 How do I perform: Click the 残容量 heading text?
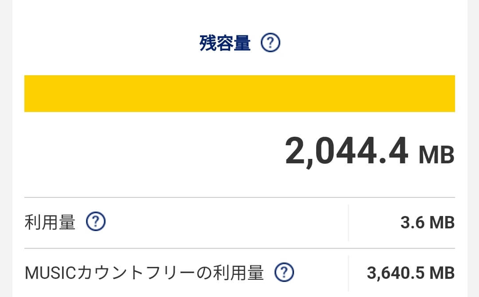click(225, 43)
